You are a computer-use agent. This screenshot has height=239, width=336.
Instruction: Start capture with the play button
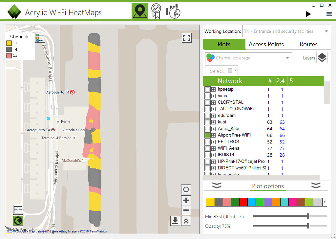pyautogui.click(x=308, y=14)
